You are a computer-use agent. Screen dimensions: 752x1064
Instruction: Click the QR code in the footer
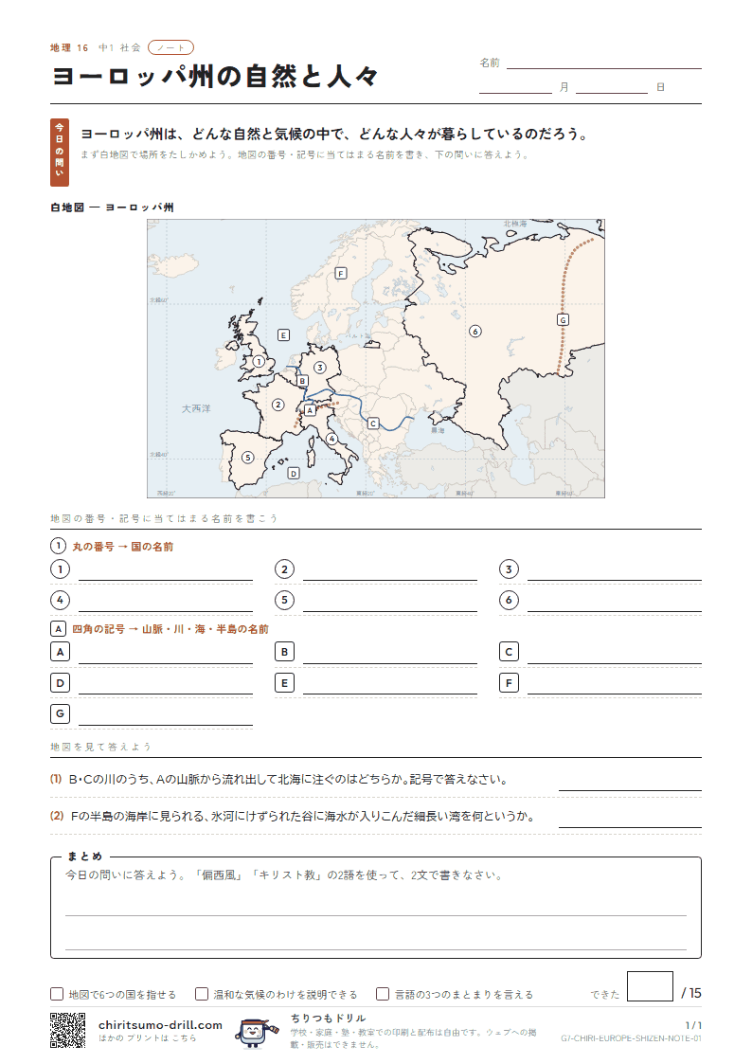(68, 1030)
